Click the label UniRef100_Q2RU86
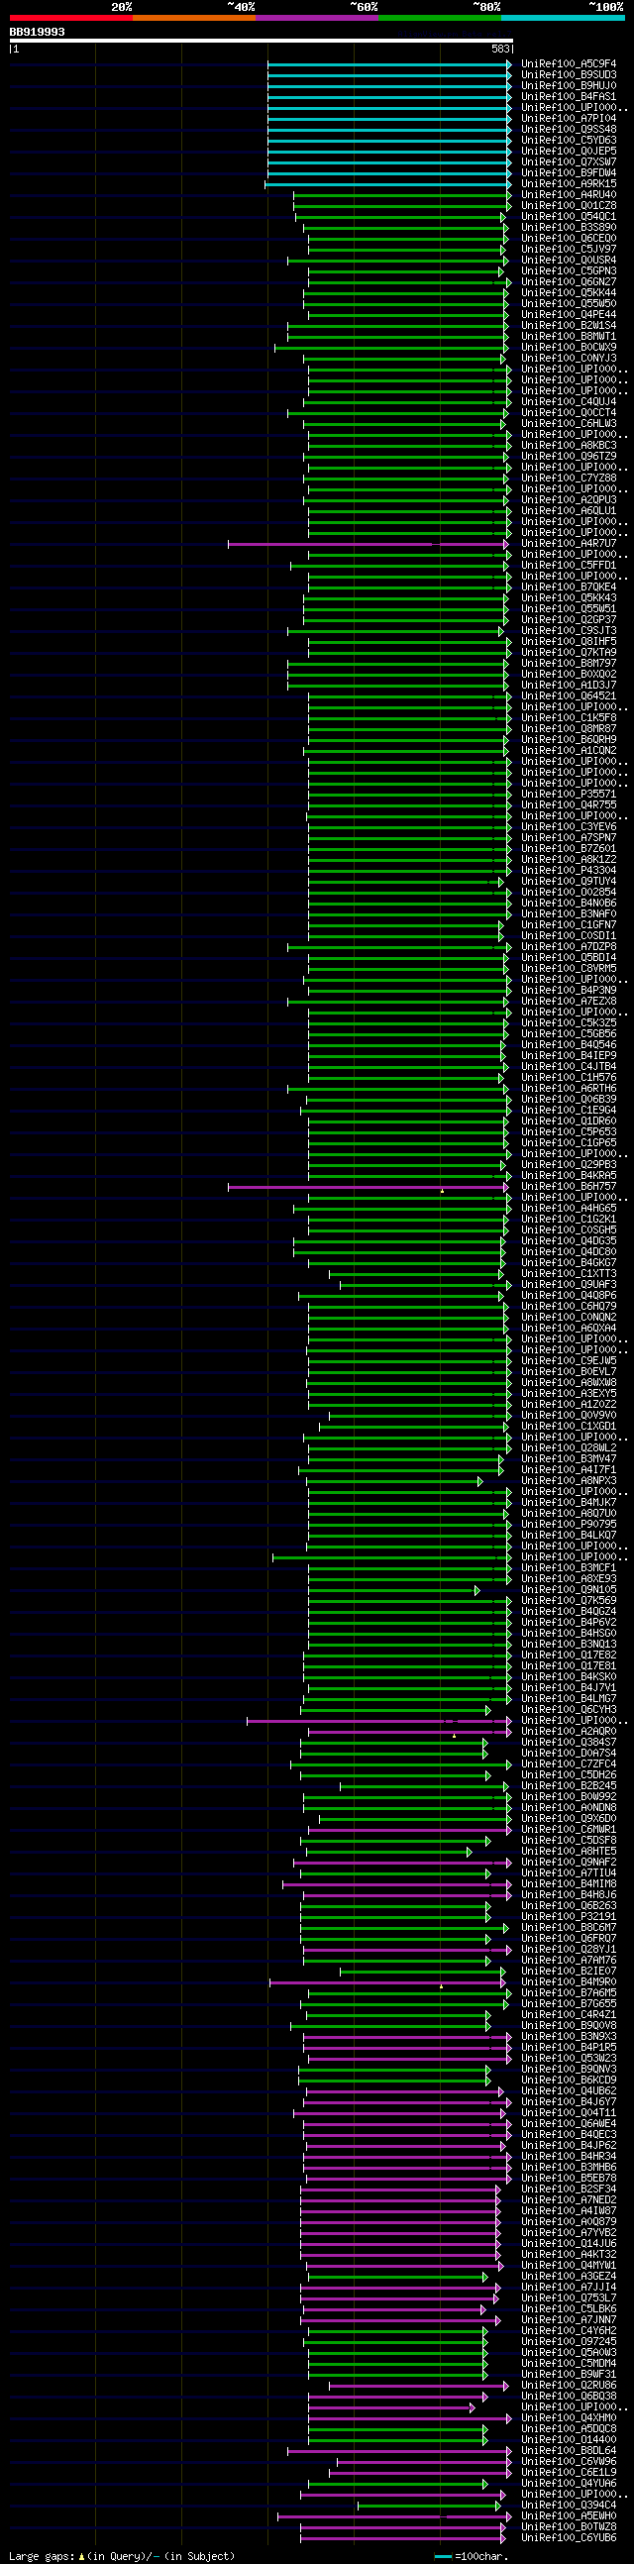634x2564 pixels. (x=569, y=2386)
